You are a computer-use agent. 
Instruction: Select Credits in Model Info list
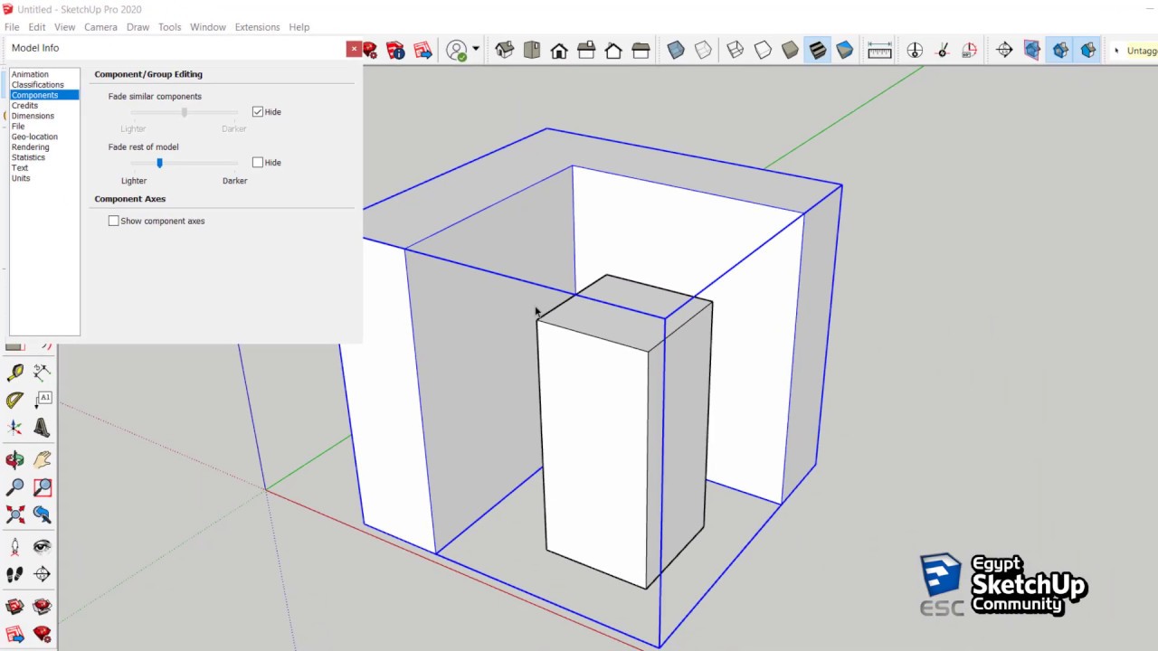point(24,106)
